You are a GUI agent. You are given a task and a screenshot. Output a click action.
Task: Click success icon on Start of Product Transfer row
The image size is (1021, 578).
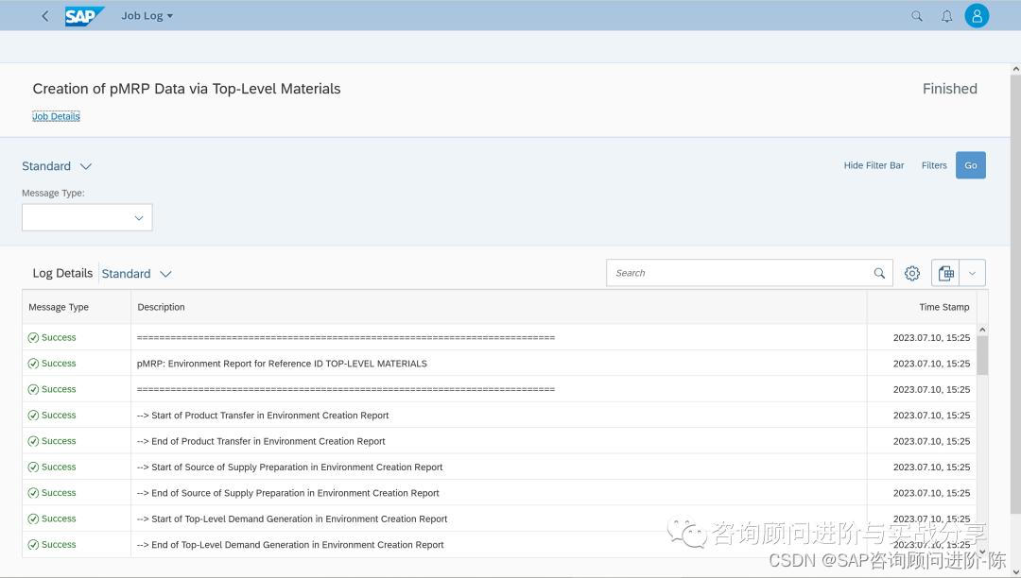click(x=33, y=416)
